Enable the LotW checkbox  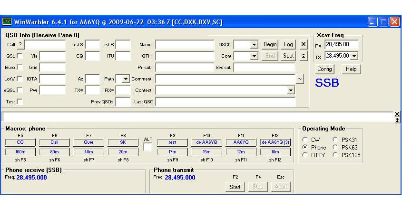pos(20,79)
